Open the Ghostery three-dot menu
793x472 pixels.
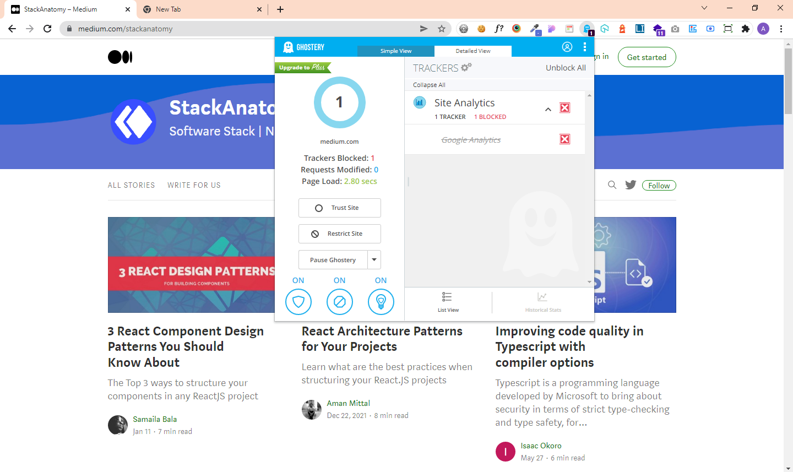pyautogui.click(x=584, y=47)
